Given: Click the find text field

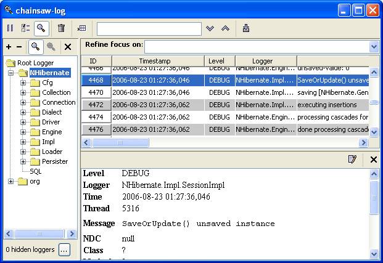Looking at the screenshot, I should [149, 29].
